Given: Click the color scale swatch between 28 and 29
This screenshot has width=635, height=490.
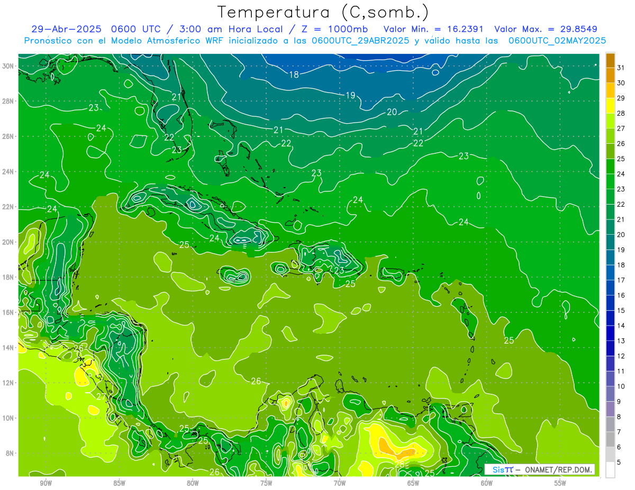Looking at the screenshot, I should pyautogui.click(x=610, y=106).
